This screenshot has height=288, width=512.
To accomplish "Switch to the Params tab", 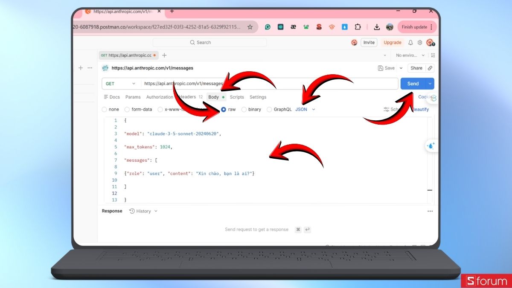I will [x=133, y=97].
